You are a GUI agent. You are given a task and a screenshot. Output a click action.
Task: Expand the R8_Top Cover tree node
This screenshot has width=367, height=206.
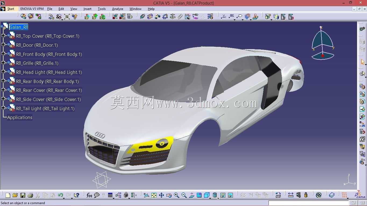point(3,36)
